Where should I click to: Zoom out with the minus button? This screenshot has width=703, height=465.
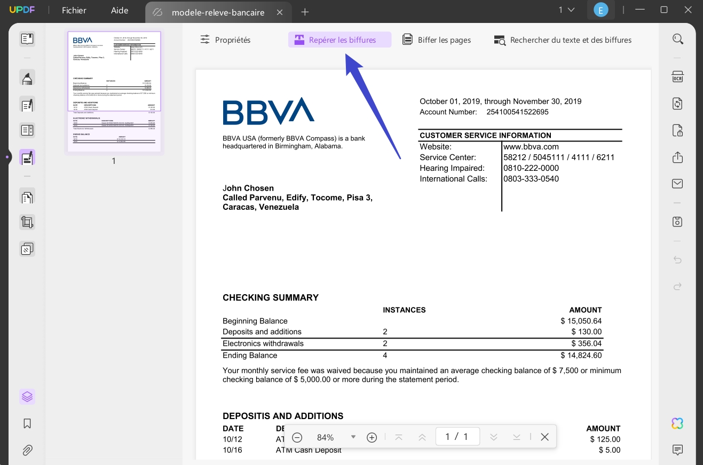[x=297, y=437]
